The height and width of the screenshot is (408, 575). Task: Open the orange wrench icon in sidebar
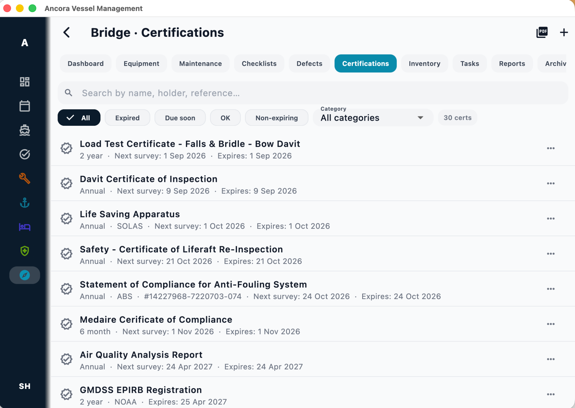pyautogui.click(x=25, y=178)
